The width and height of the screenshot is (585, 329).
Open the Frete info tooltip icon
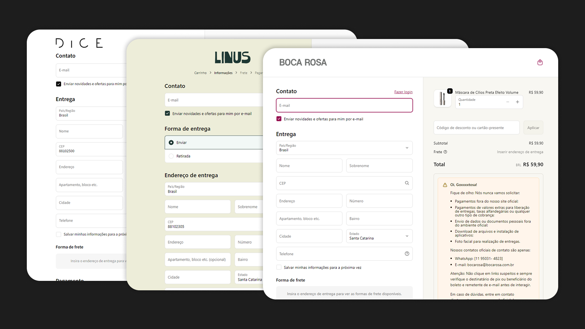[x=445, y=152]
